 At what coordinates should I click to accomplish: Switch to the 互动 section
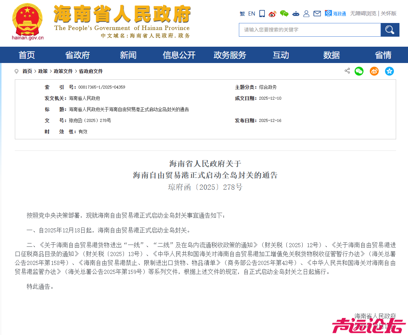coord(280,55)
